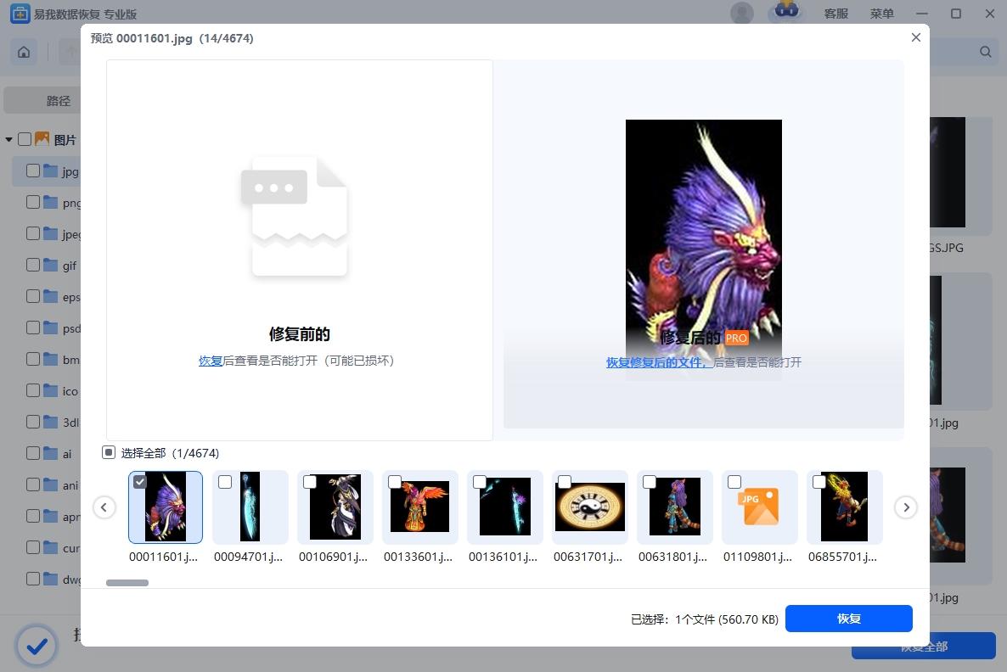Uncheck the 00011601 thumbnail checkbox
The image size is (1007, 672).
(140, 481)
